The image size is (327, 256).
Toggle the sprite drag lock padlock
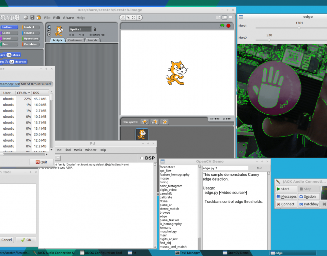pos(95,29)
